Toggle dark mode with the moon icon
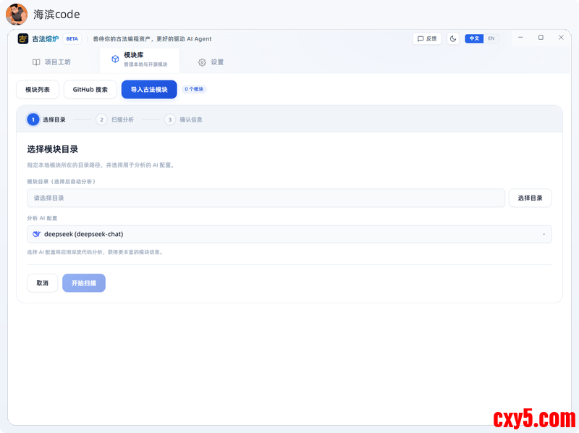The height and width of the screenshot is (433, 579). (453, 38)
